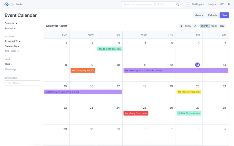234x146 pixels.
Task: Switch calendar to month view
Action: (x=205, y=26)
